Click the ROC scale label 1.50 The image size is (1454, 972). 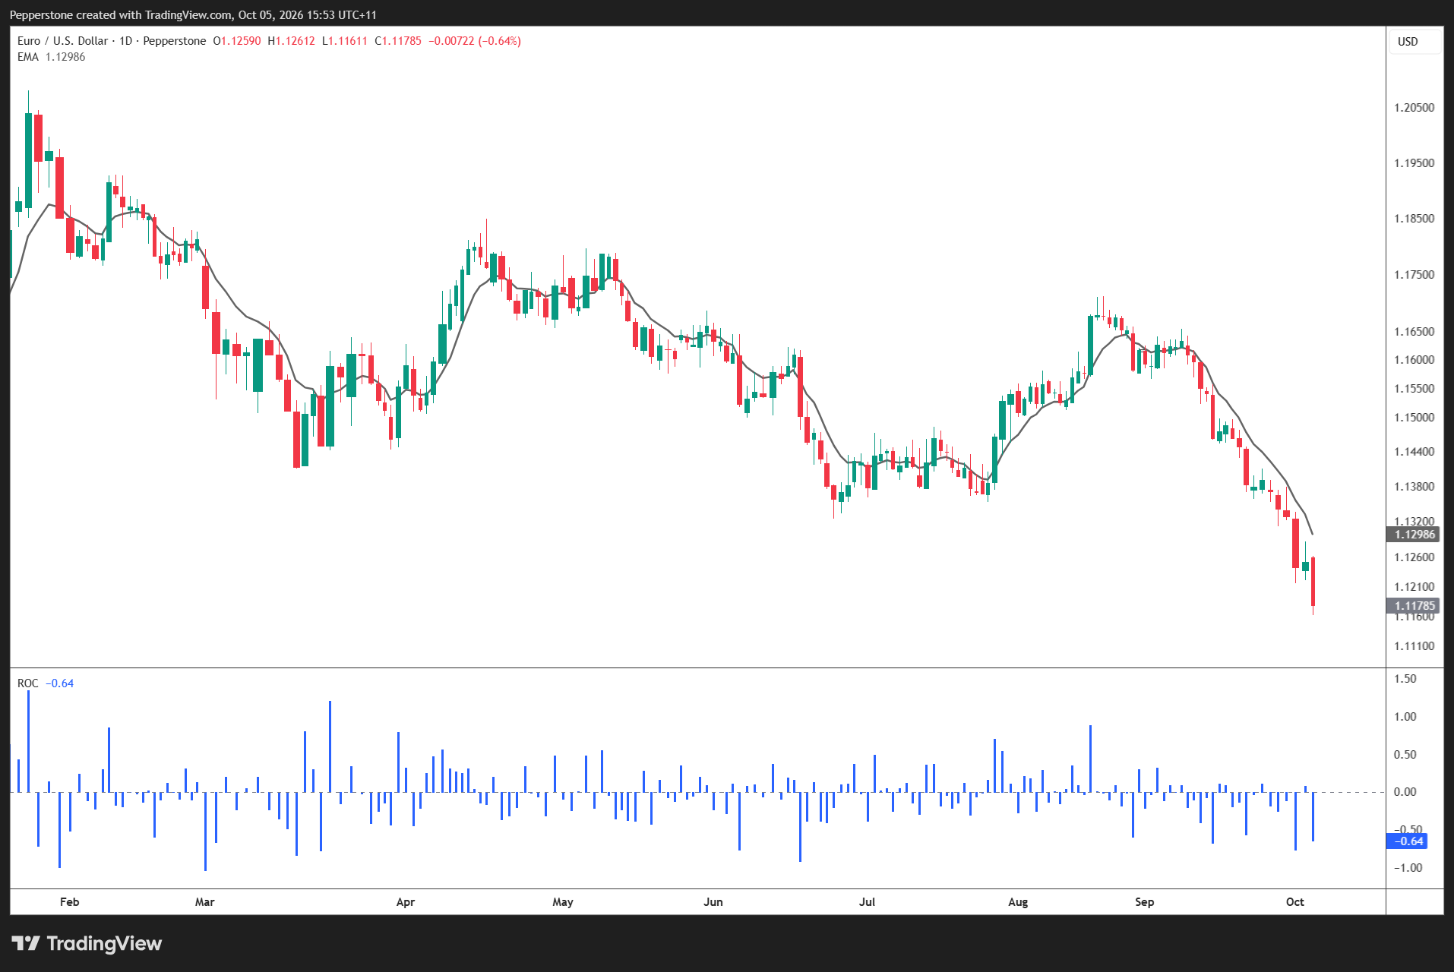[x=1405, y=679]
